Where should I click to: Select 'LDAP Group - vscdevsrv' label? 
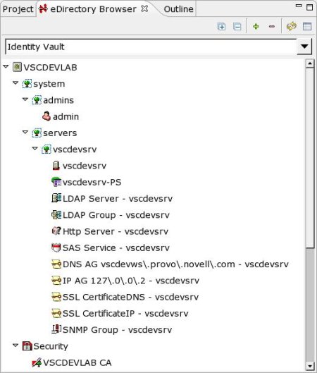116,215
